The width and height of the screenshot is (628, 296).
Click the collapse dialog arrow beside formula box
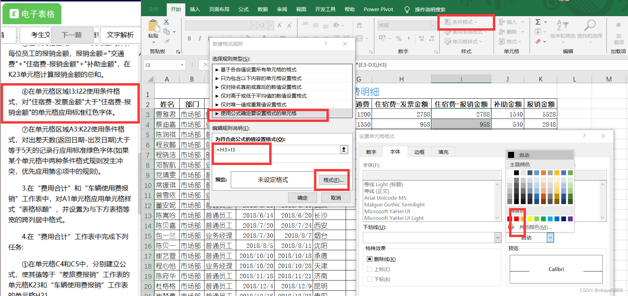pyautogui.click(x=344, y=149)
